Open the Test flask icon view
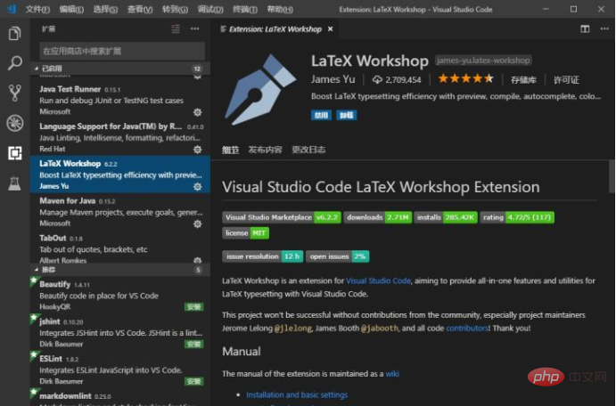The height and width of the screenshot is (406, 616). (x=14, y=183)
